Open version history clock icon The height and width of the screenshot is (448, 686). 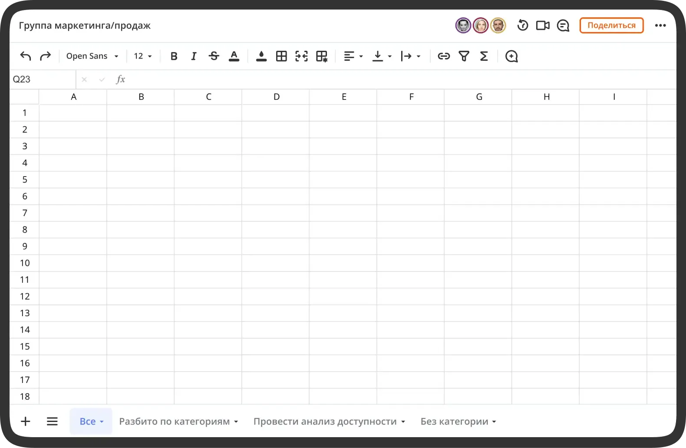(x=522, y=26)
